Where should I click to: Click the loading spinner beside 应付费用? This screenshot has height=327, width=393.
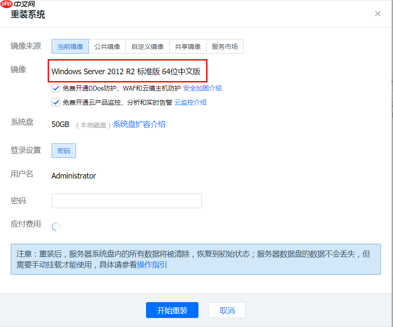56,226
